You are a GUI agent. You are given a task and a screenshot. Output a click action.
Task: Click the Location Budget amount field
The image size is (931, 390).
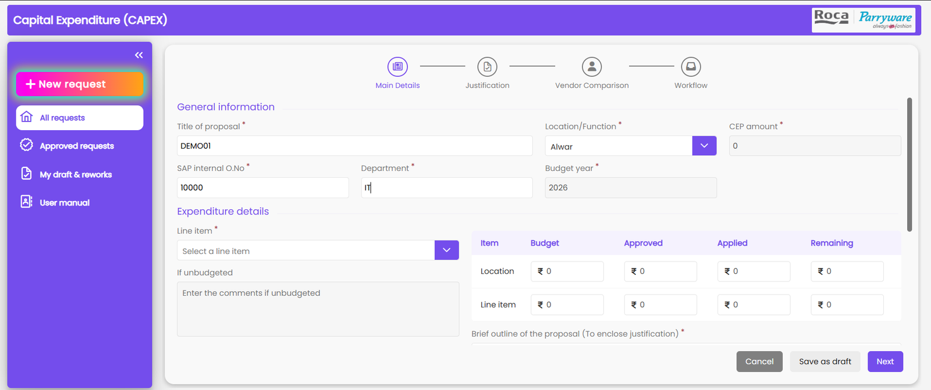click(567, 271)
